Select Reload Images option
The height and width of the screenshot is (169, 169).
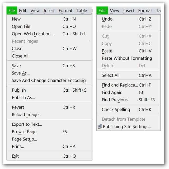point(26,115)
